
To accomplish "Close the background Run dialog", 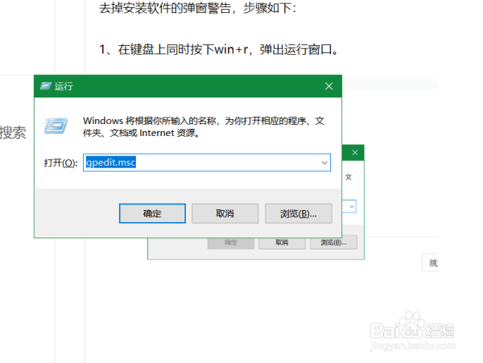I will point(355,153).
